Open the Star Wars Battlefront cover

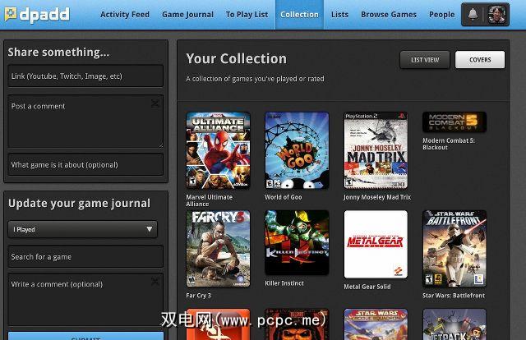point(454,249)
